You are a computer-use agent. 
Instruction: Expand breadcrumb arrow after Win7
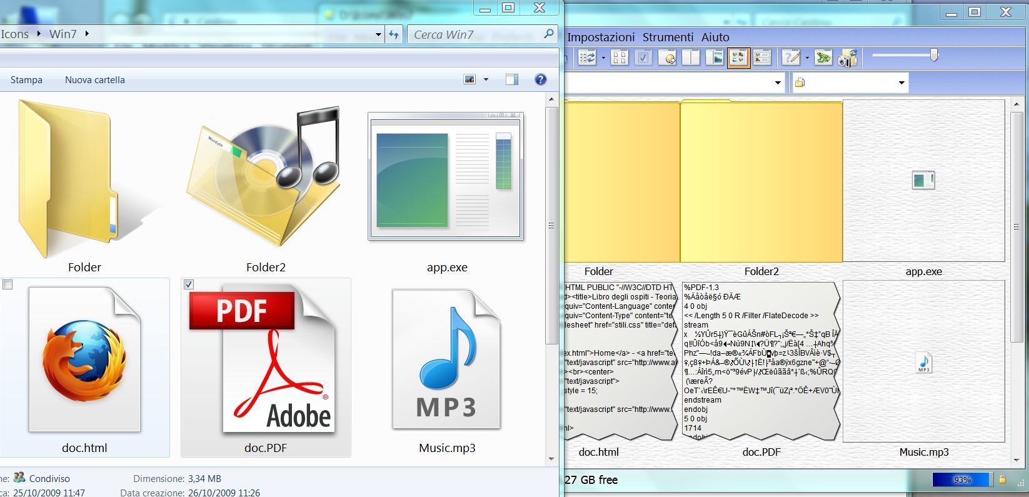(x=86, y=34)
